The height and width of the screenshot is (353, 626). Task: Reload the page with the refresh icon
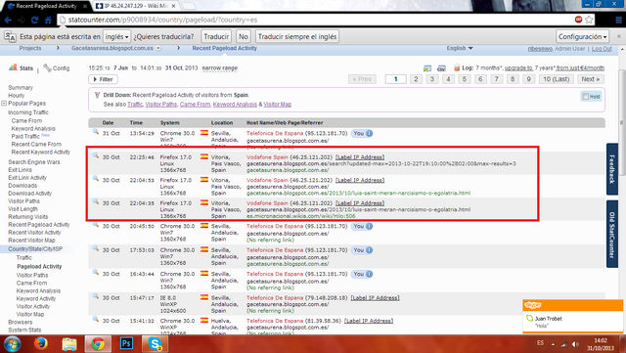pos(35,20)
